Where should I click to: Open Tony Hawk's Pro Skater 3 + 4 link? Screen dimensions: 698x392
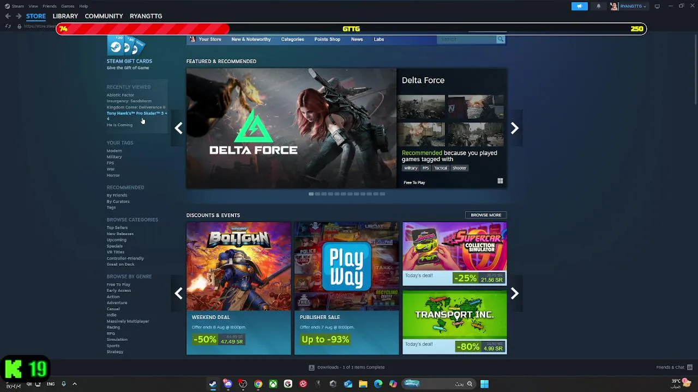136,115
